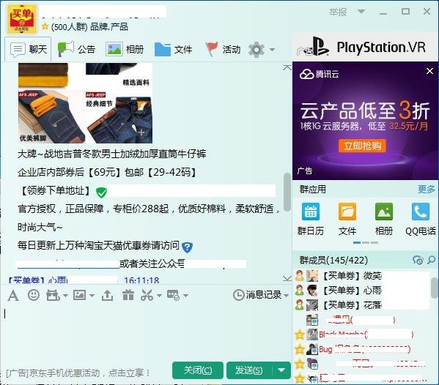The image size is (439, 385).
Task: Click the 发送(S) button
Action: [249, 370]
